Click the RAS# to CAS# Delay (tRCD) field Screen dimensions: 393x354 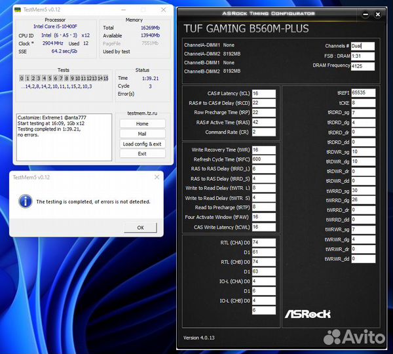pos(264,103)
